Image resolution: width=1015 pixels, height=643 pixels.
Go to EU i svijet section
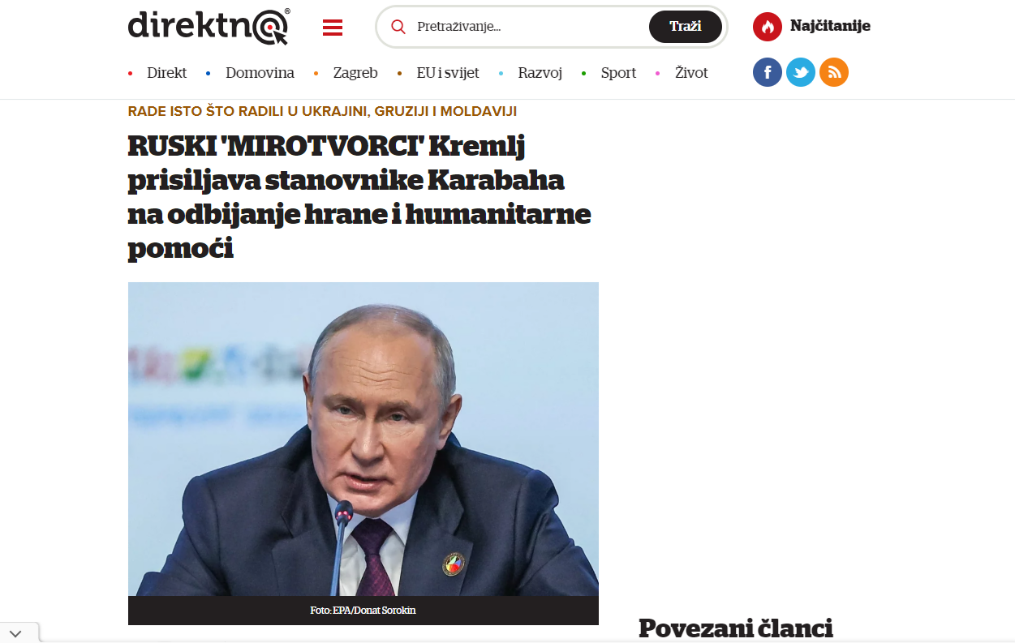(448, 73)
